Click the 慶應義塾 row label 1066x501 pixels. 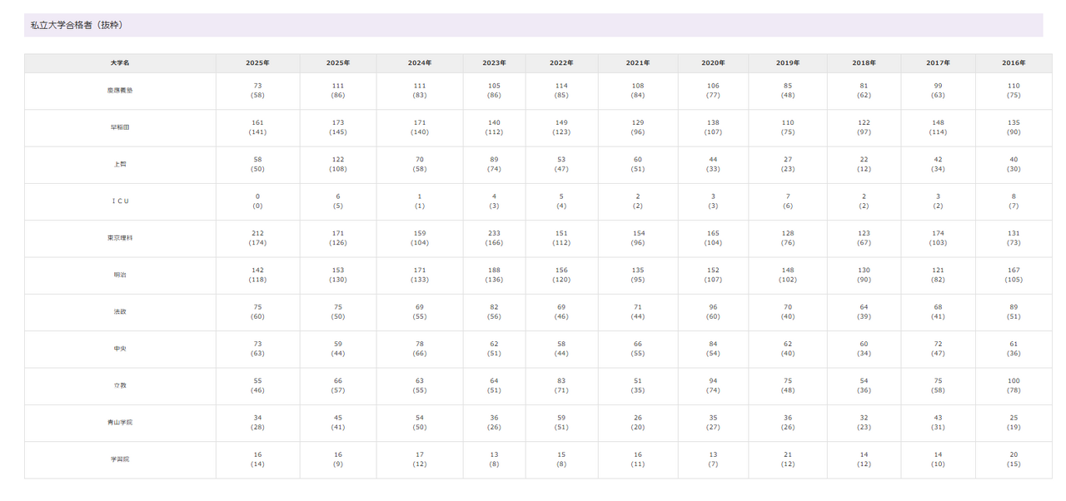(120, 91)
